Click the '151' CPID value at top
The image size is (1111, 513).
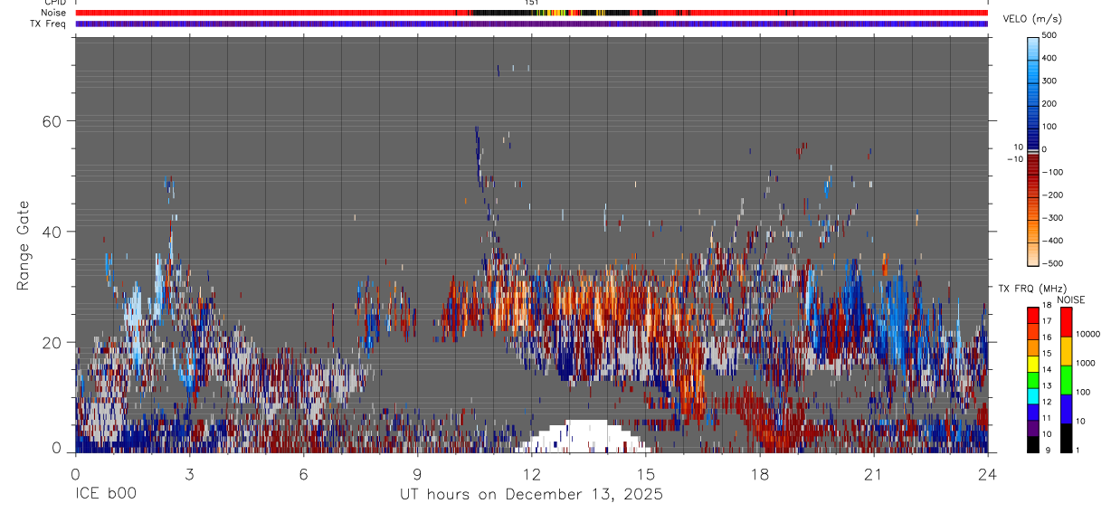point(531,3)
